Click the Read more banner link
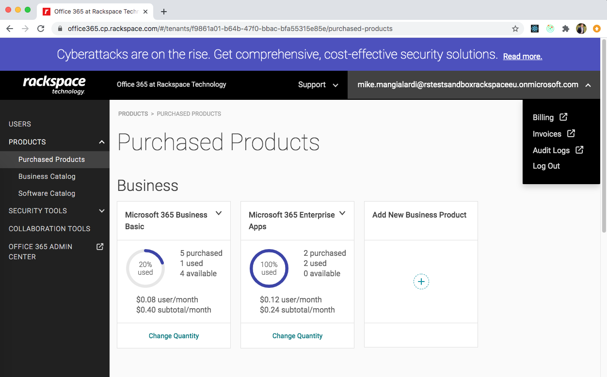Image resolution: width=607 pixels, height=377 pixels. point(522,56)
